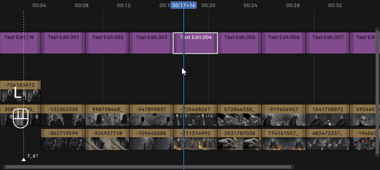Click the vertical channel scrollbar
Image resolution: width=380 pixels, height=170 pixels.
tap(377, 92)
